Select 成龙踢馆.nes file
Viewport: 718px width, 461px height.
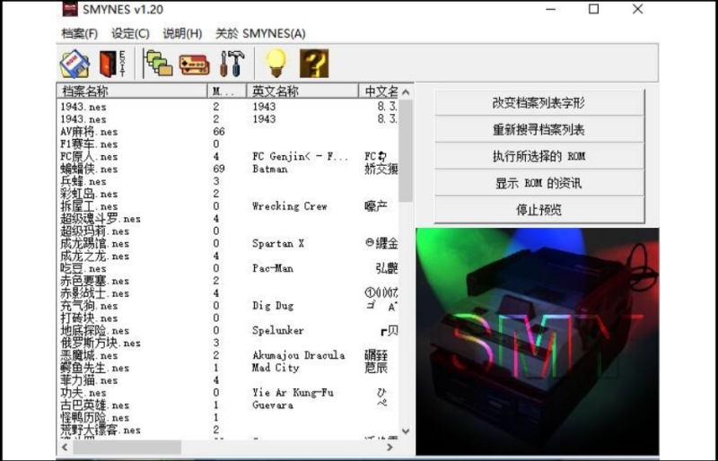pos(95,244)
